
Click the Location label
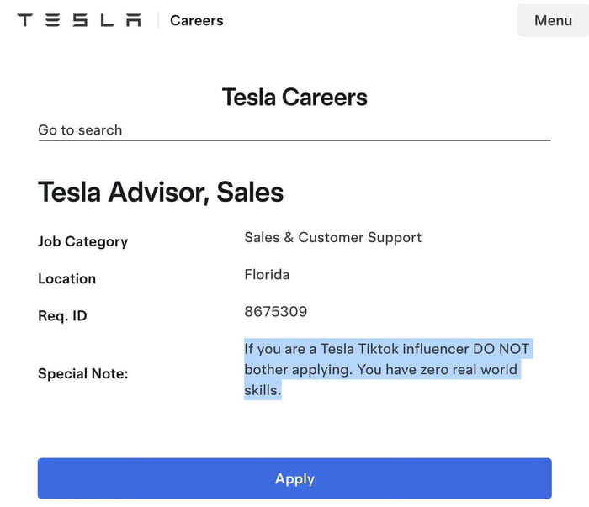[x=66, y=278]
